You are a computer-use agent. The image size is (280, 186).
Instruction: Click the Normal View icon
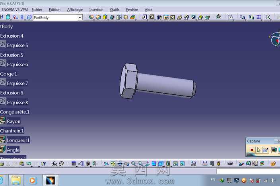tap(147, 163)
